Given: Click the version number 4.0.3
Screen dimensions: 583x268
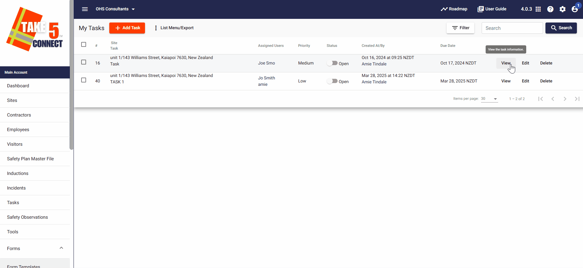Looking at the screenshot, I should click(526, 9).
